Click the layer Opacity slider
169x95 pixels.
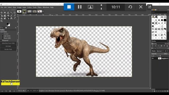click(159, 54)
